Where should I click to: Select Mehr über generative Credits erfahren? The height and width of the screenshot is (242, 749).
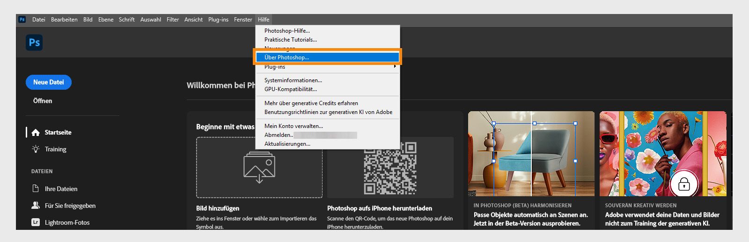tap(328, 103)
